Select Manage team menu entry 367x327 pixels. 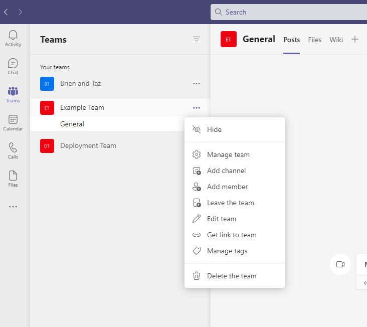click(x=235, y=154)
